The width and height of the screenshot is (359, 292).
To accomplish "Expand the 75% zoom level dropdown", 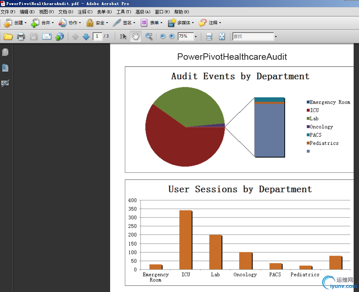I will 196,36.
